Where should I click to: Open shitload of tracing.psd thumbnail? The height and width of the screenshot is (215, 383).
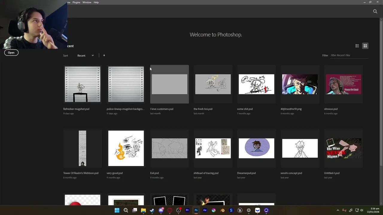tap(213, 148)
